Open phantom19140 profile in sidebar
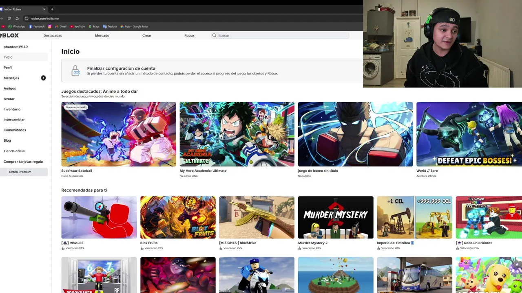 pyautogui.click(x=15, y=47)
